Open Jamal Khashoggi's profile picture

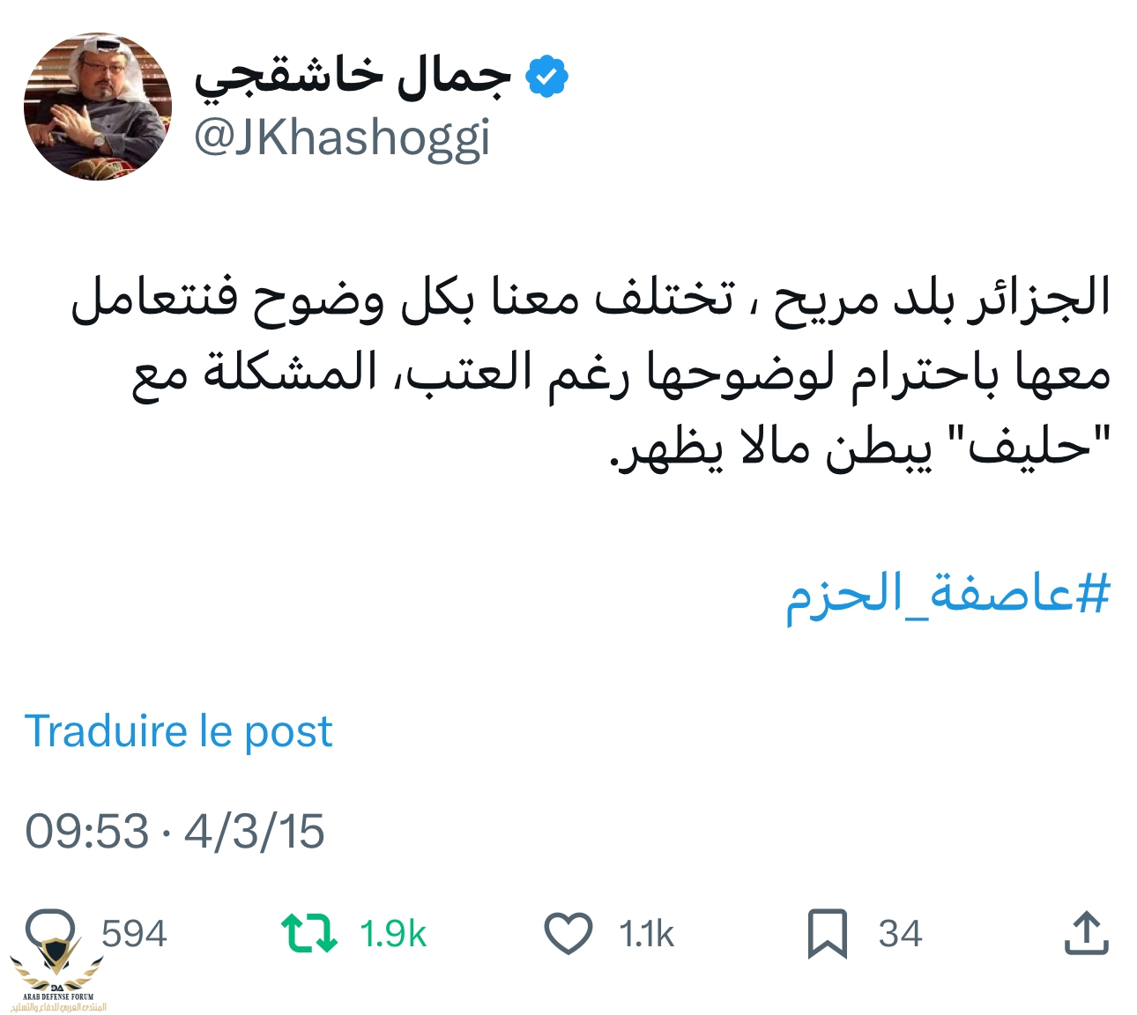[98, 107]
